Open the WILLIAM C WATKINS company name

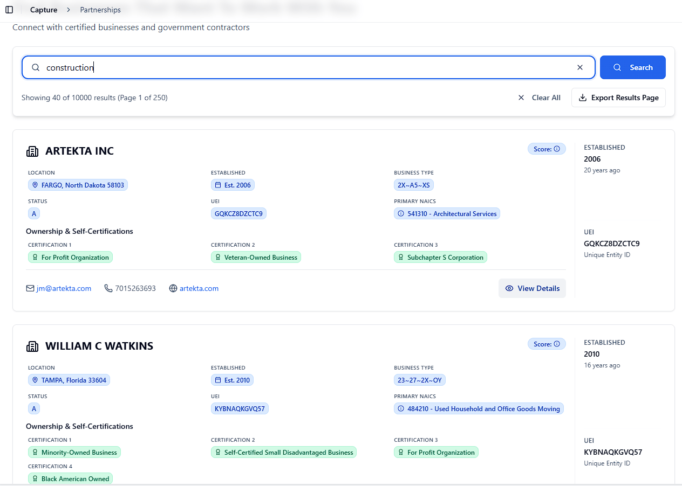coord(99,346)
